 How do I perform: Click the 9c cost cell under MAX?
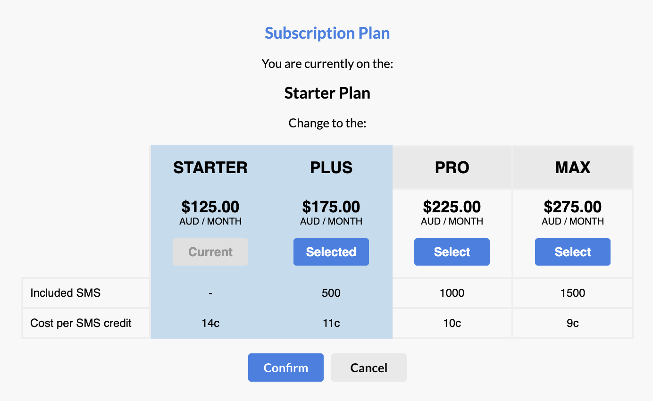tap(572, 323)
